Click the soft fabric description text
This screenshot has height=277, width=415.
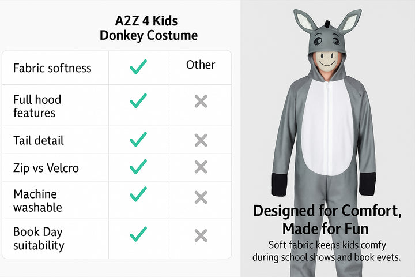(327, 251)
